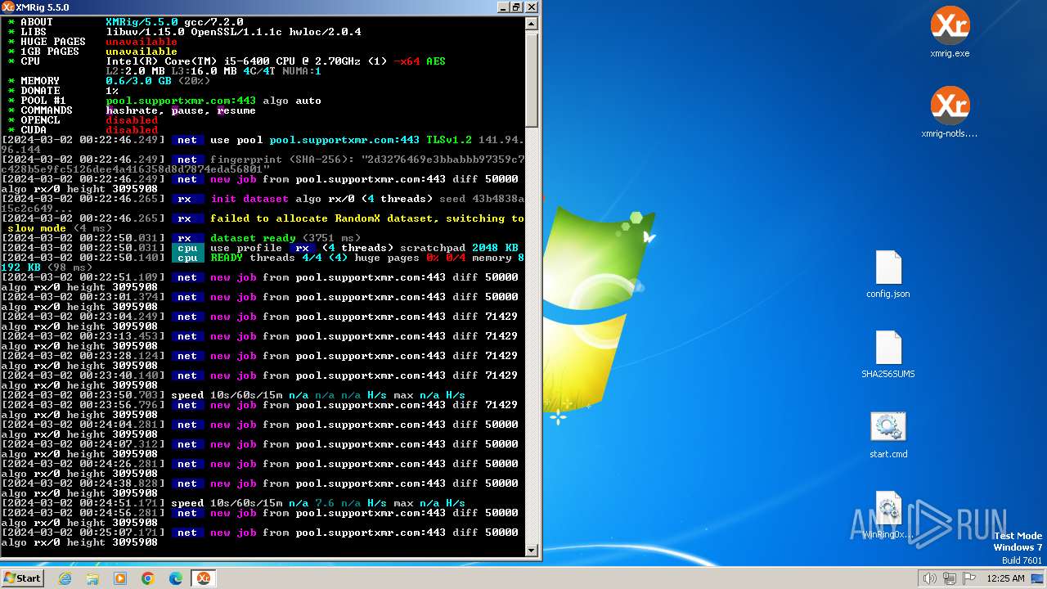The image size is (1047, 589).
Task: Click the console scrollbar up arrow
Action: [x=532, y=23]
